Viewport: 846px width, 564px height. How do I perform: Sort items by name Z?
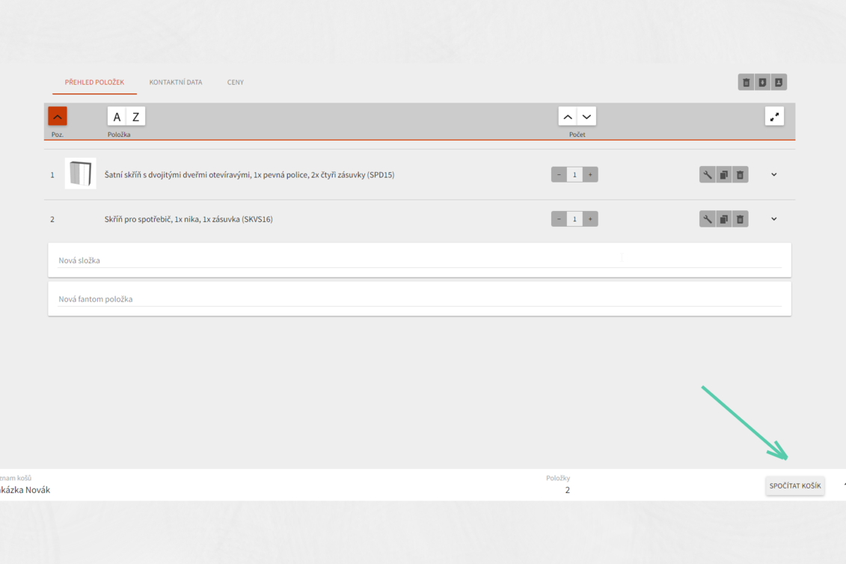tap(135, 117)
